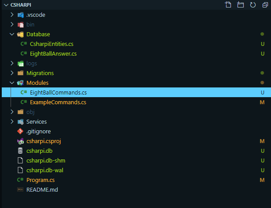Refresh the explorer with the refresh icon

(252, 5)
